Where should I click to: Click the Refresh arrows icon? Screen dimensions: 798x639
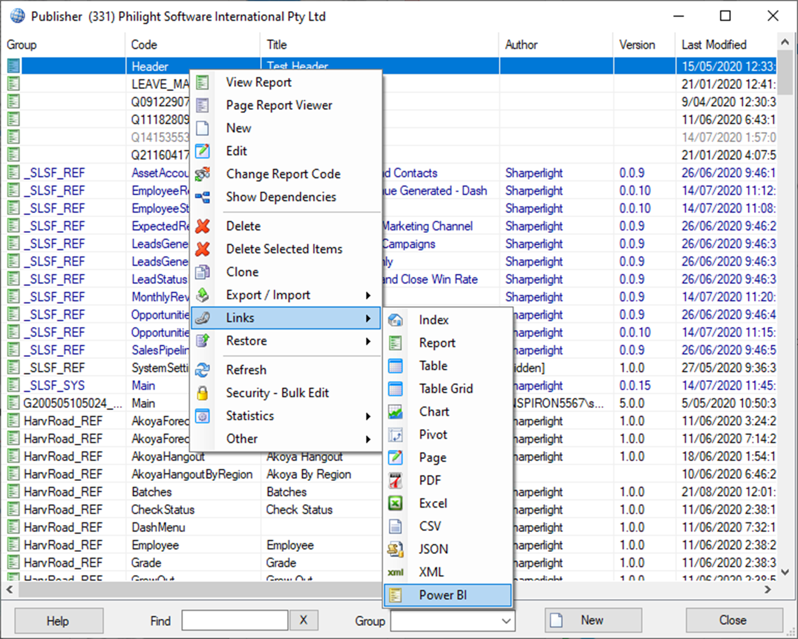[x=203, y=370]
